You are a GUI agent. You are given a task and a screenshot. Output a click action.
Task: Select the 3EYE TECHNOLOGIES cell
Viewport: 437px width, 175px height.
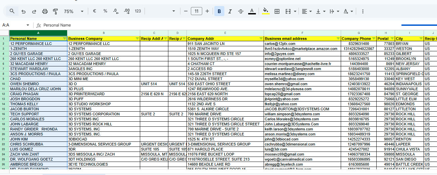pyautogui.click(x=104, y=164)
